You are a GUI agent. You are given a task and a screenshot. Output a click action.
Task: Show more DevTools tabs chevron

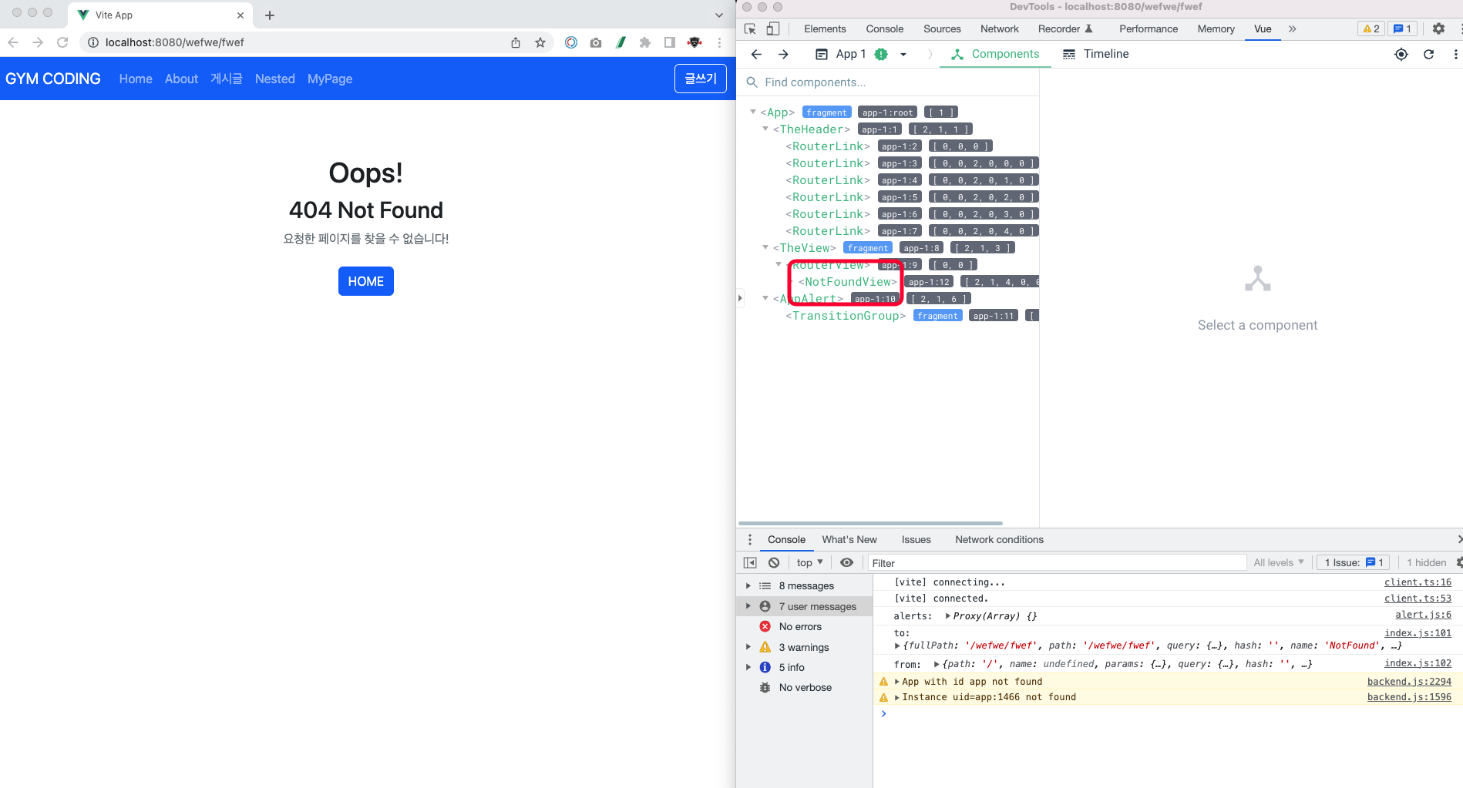click(x=1293, y=29)
